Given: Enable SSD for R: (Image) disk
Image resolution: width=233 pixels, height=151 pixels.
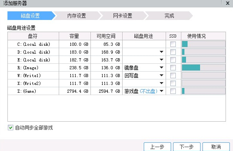Looking at the screenshot, I should click(x=173, y=68).
